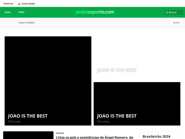Click the Brasileirão 2024 heading
Viewport: 185px width, 139px height.
point(156,136)
